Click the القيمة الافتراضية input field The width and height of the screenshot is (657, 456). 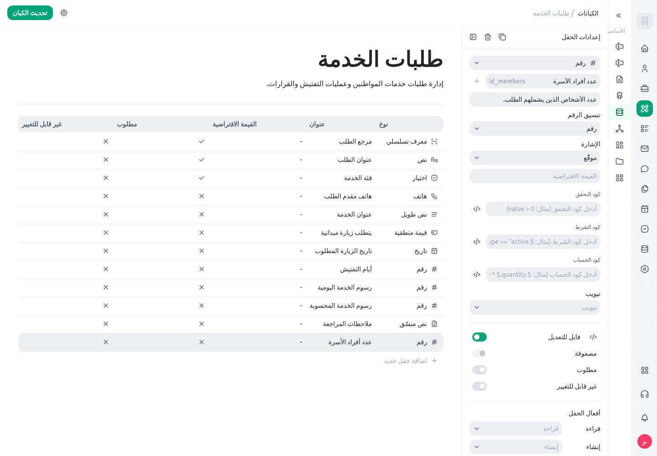(535, 176)
